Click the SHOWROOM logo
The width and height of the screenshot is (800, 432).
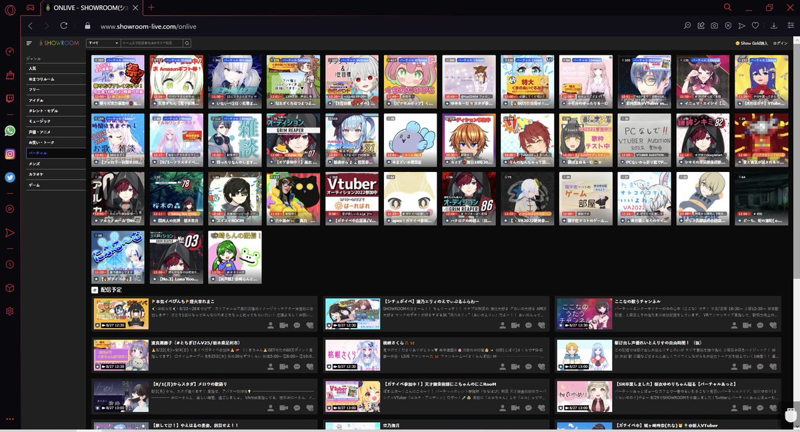click(59, 43)
